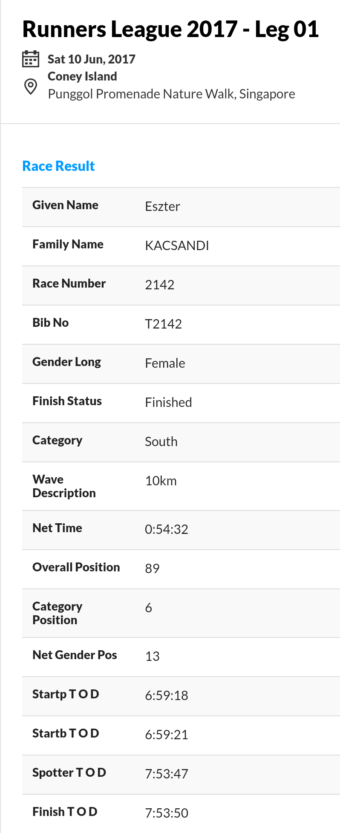Click the Net Gender Pos value 13
The width and height of the screenshot is (340, 833).
click(152, 657)
